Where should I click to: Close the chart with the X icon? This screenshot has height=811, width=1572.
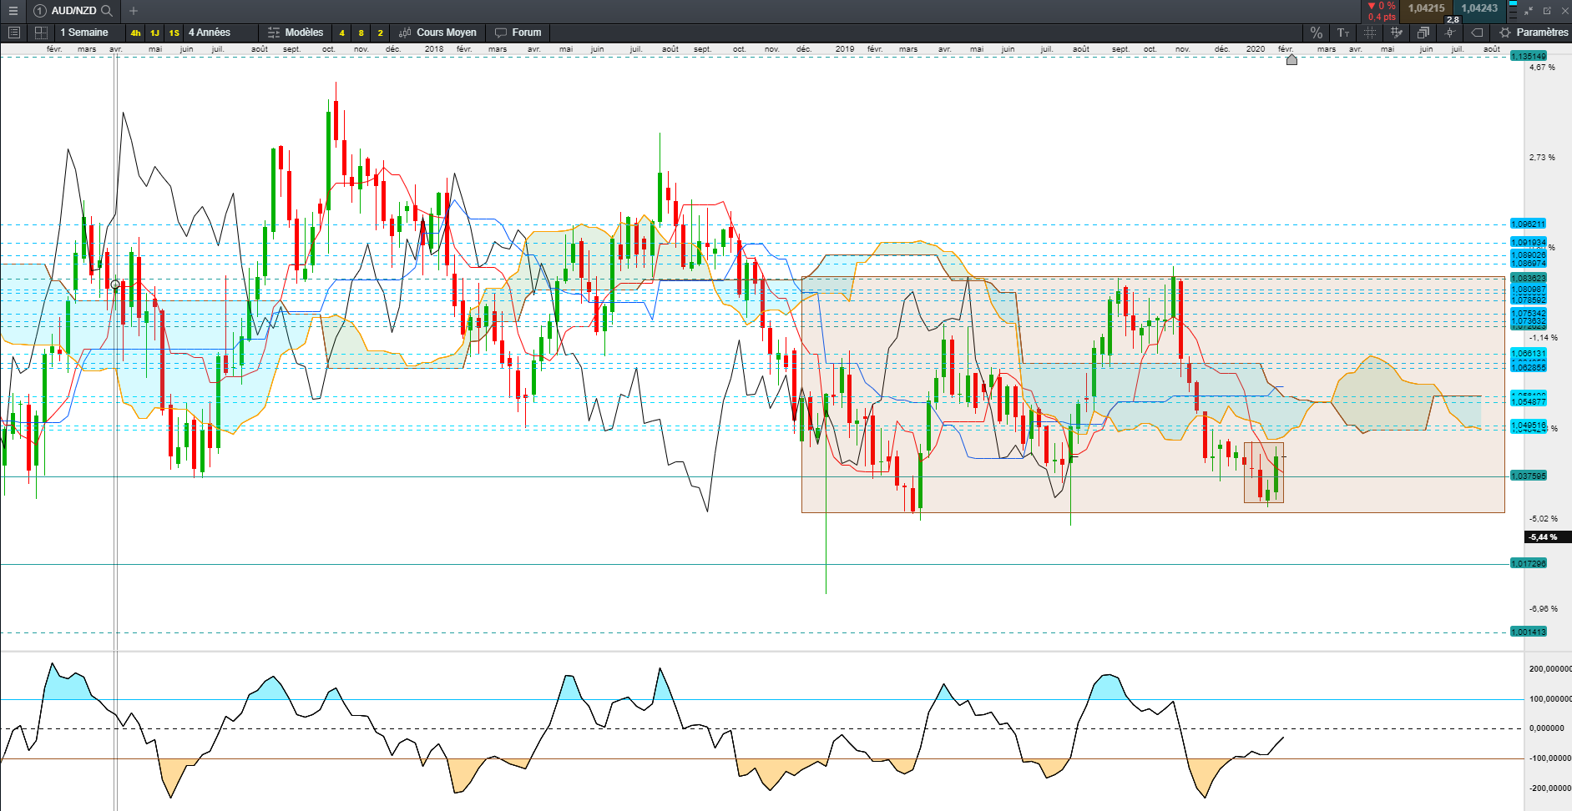coord(1564,11)
